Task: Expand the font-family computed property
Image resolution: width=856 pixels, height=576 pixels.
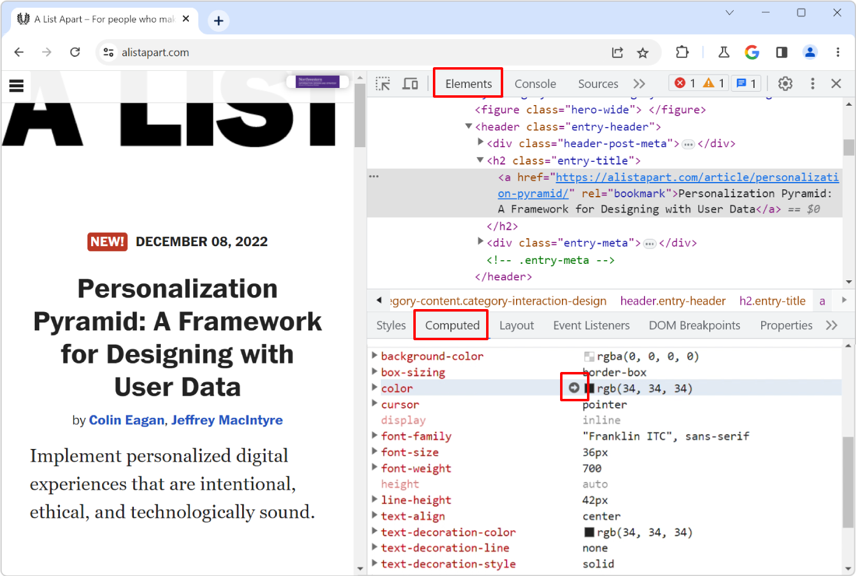Action: coord(374,436)
